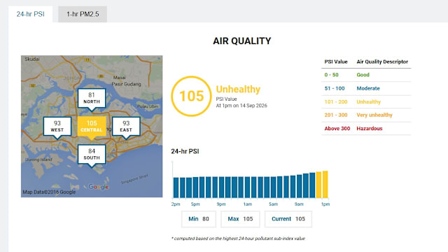Click the 'Above 300' range in legend
The width and height of the screenshot is (448, 252).
[337, 129]
